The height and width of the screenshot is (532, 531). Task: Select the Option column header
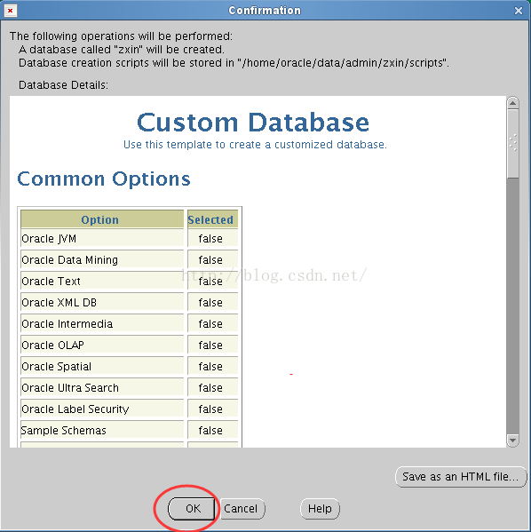point(102,219)
